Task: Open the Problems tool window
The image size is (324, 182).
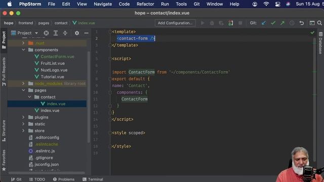Action: pos(64,179)
